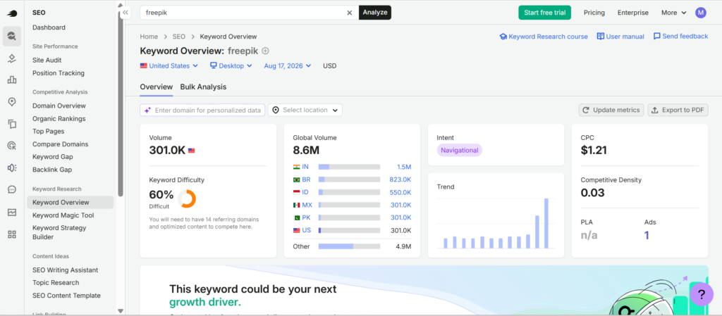Open the chat bubble icon in left rail
Viewport: 722px width, 316px height.
coord(12,190)
